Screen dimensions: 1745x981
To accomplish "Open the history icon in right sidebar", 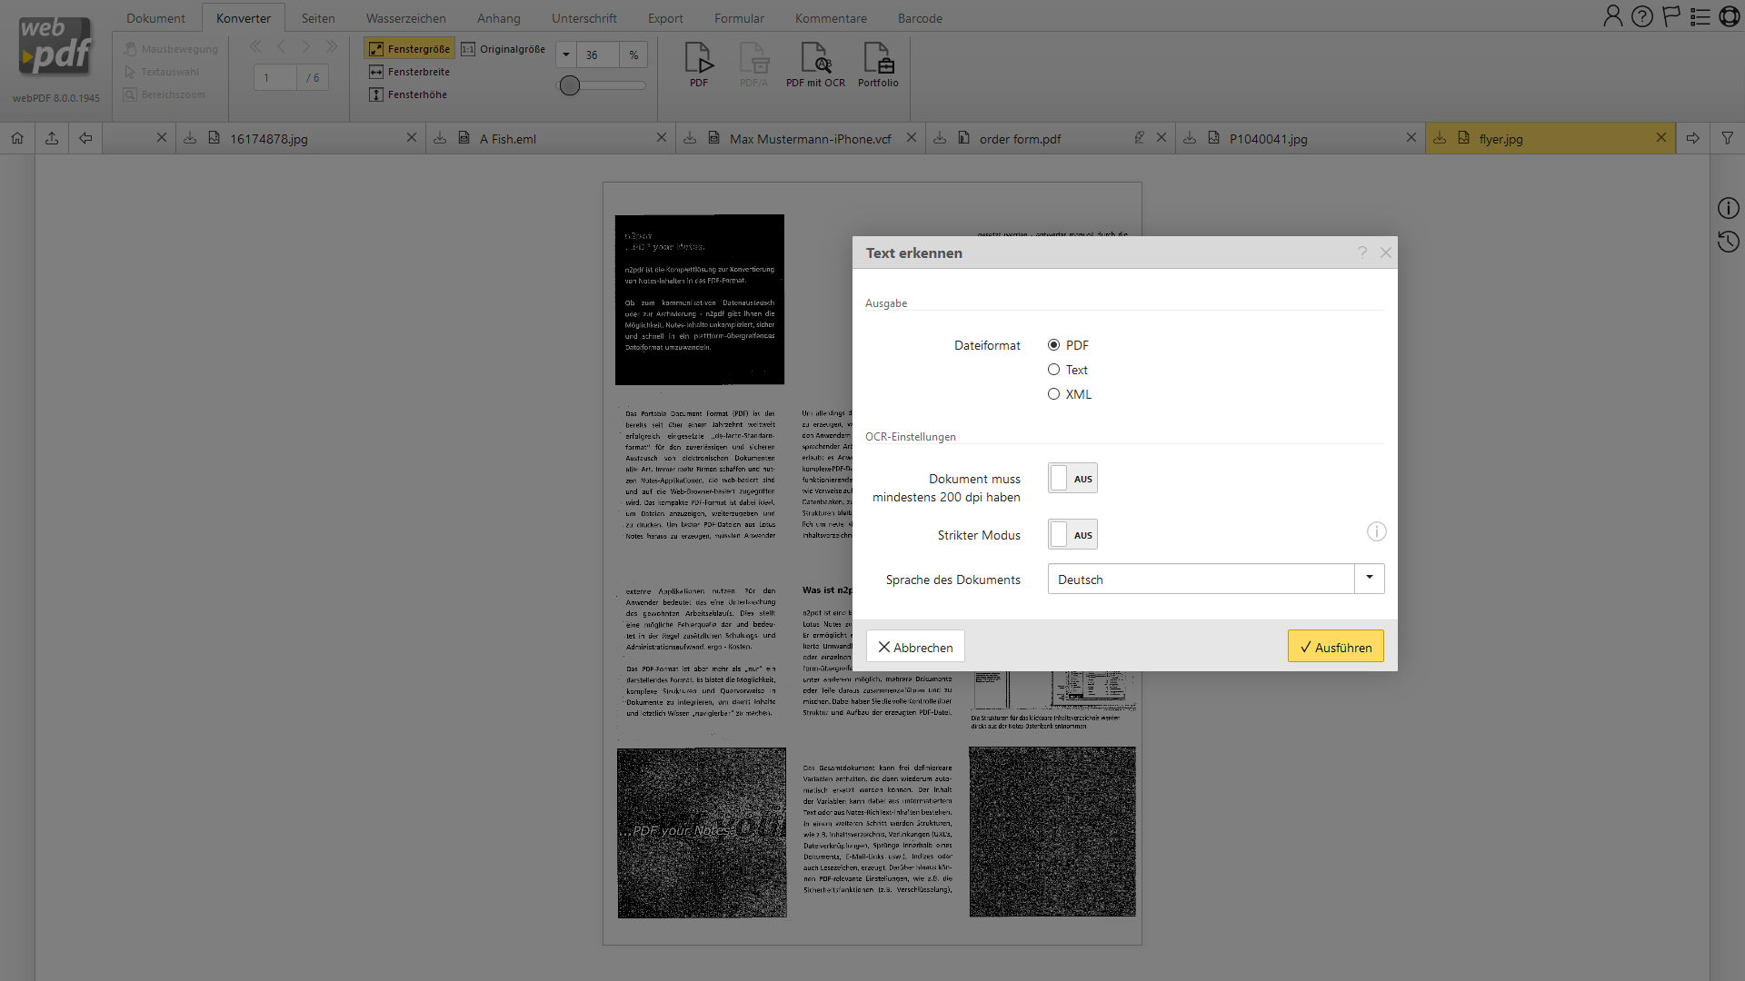I will (1728, 242).
